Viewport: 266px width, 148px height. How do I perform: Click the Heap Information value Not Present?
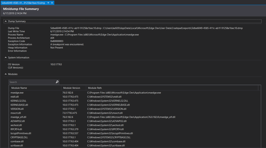click(57, 48)
